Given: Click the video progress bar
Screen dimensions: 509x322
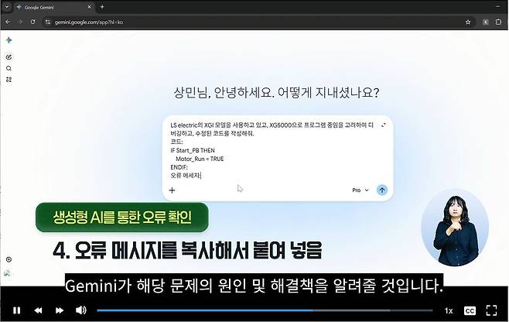Looking at the screenshot, I should (x=265, y=310).
